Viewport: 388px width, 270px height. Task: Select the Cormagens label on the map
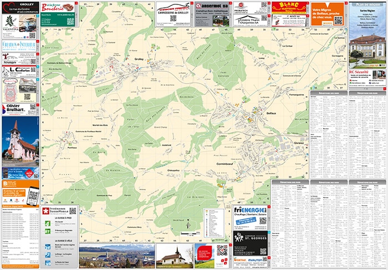pyautogui.click(x=338, y=56)
